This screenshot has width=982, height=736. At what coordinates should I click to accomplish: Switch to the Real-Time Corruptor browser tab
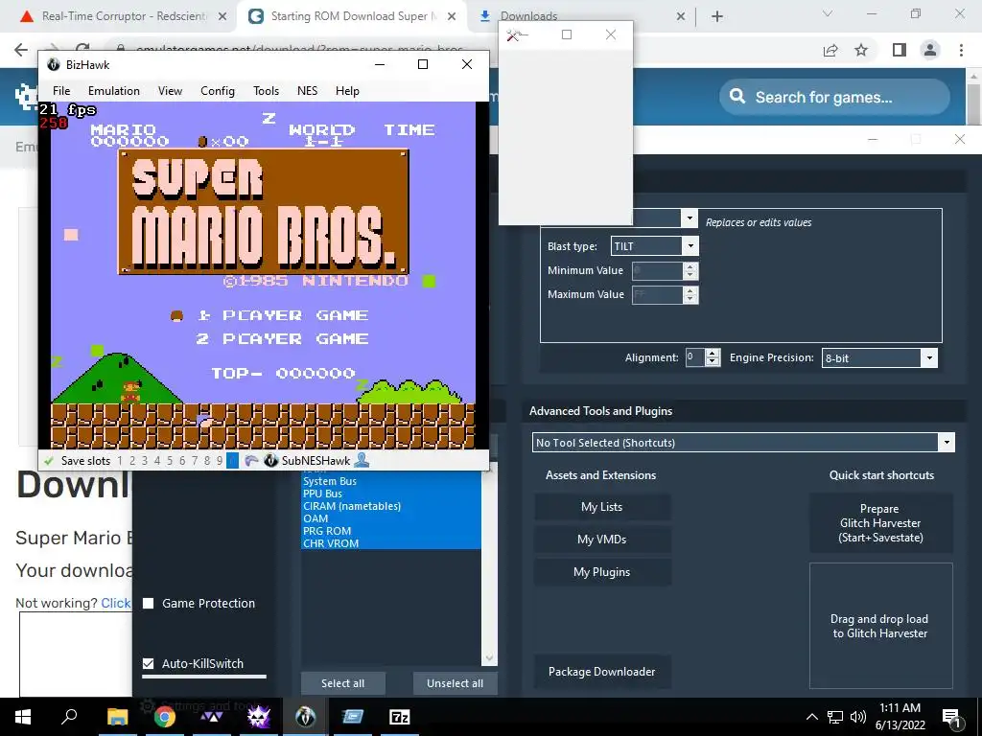tap(123, 16)
